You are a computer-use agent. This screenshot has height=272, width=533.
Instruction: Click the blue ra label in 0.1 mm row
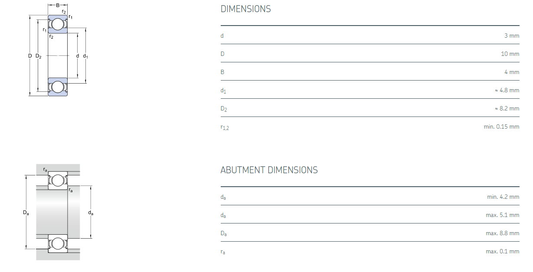[x=222, y=252]
